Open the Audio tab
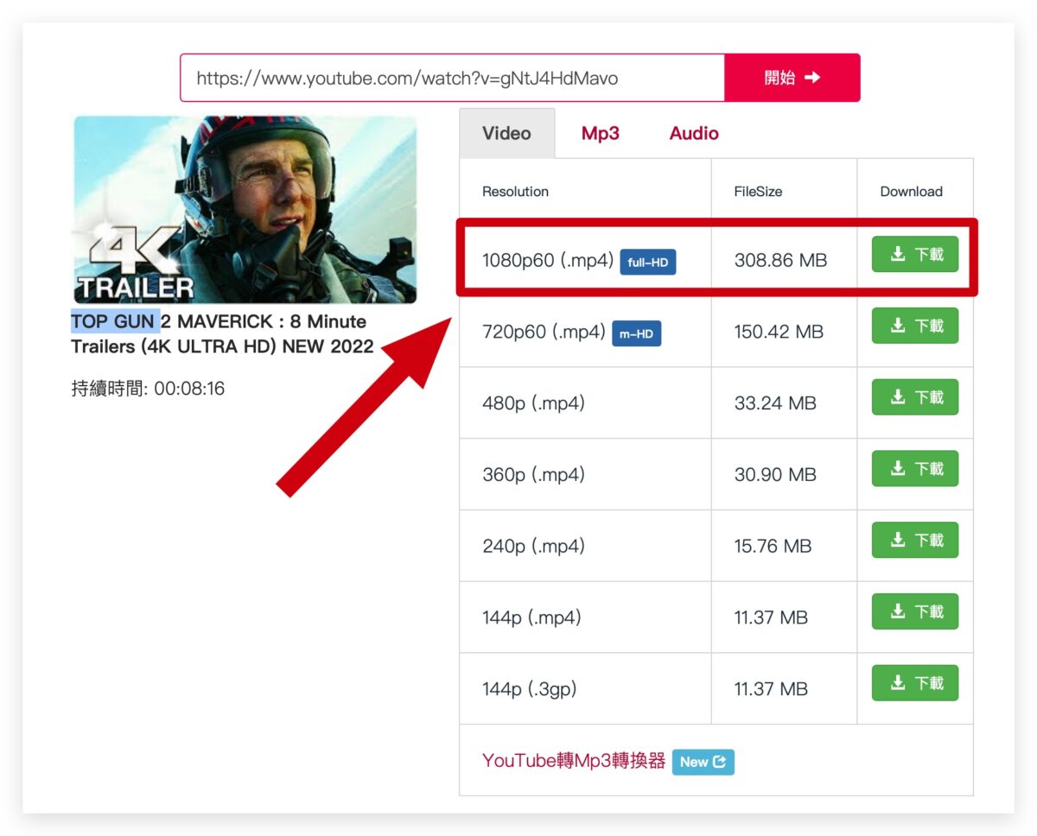The width and height of the screenshot is (1037, 836). point(694,133)
